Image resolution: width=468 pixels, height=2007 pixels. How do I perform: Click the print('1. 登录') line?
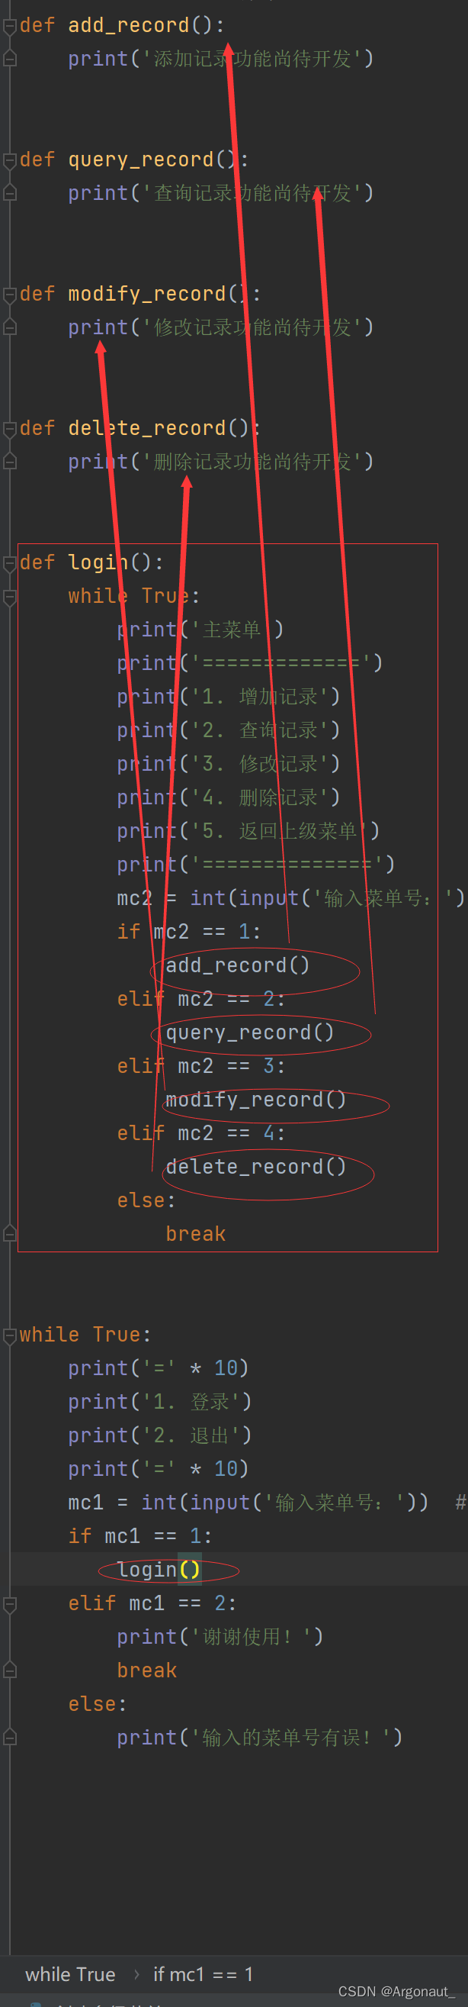(159, 1402)
